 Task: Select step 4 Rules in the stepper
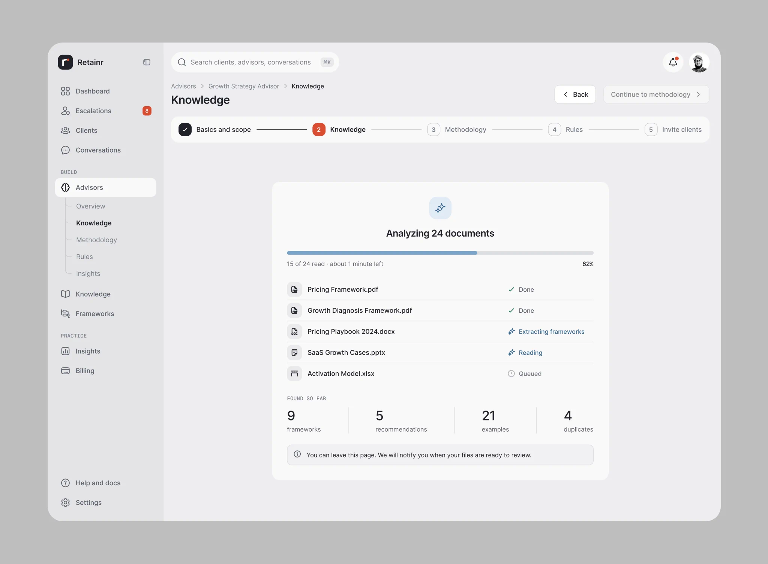tap(565, 129)
